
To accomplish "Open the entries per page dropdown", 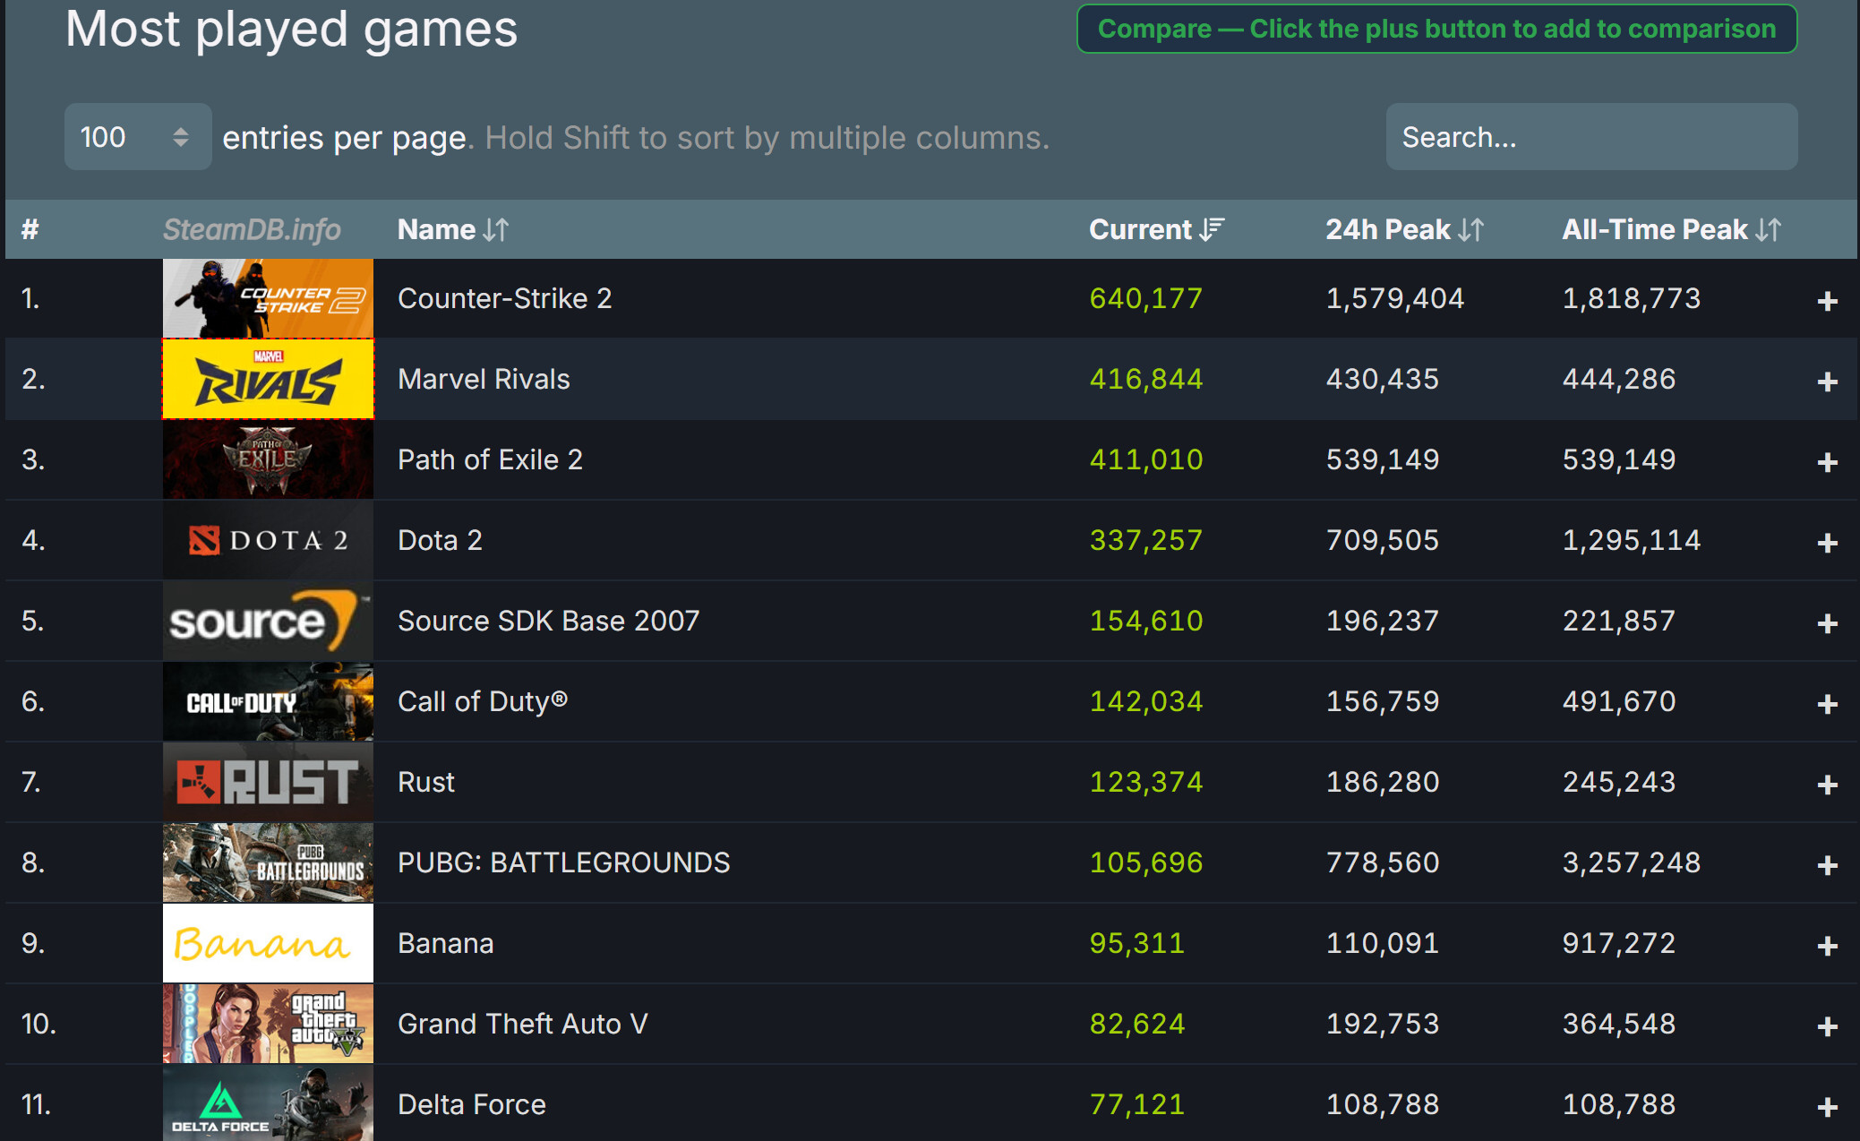I will click(137, 137).
